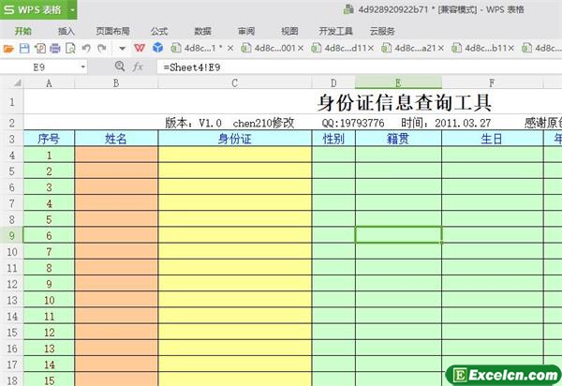Switch to the 页面布局 ribbon tab
Screen dimensions: 562x386
111,30
